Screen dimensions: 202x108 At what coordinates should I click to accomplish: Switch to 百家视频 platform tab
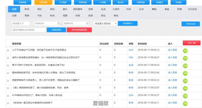tap(43, 2)
